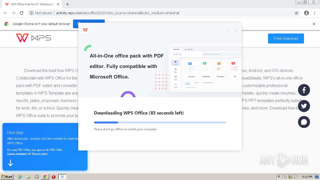The image size is (320, 180).
Task: Click the address bar URL
Action: (117, 13)
